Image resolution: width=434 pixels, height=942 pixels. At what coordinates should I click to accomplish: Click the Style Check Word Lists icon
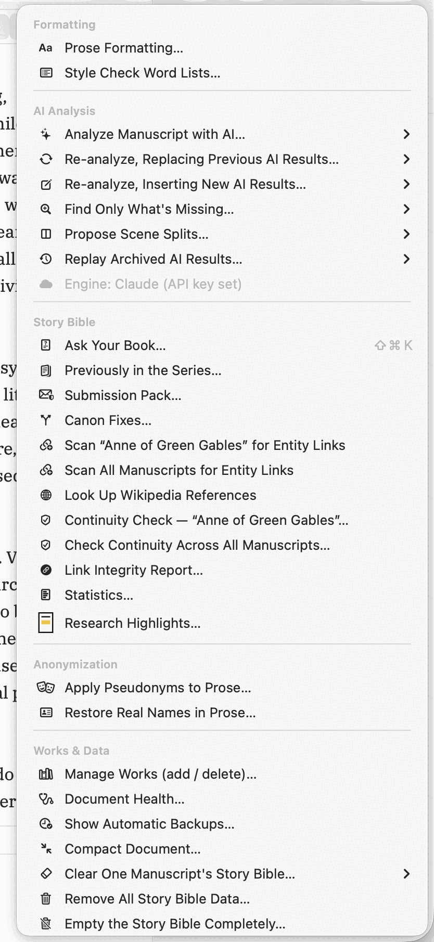46,73
